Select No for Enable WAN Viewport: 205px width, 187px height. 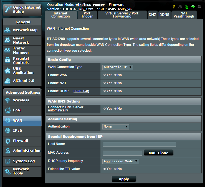115,75
